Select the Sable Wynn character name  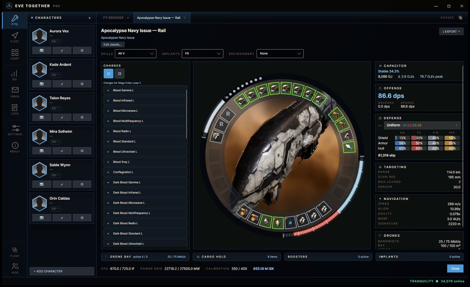pos(60,165)
